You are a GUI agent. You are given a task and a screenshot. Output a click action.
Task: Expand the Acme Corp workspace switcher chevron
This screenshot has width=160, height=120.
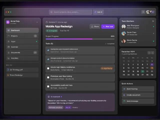tap(37, 22)
